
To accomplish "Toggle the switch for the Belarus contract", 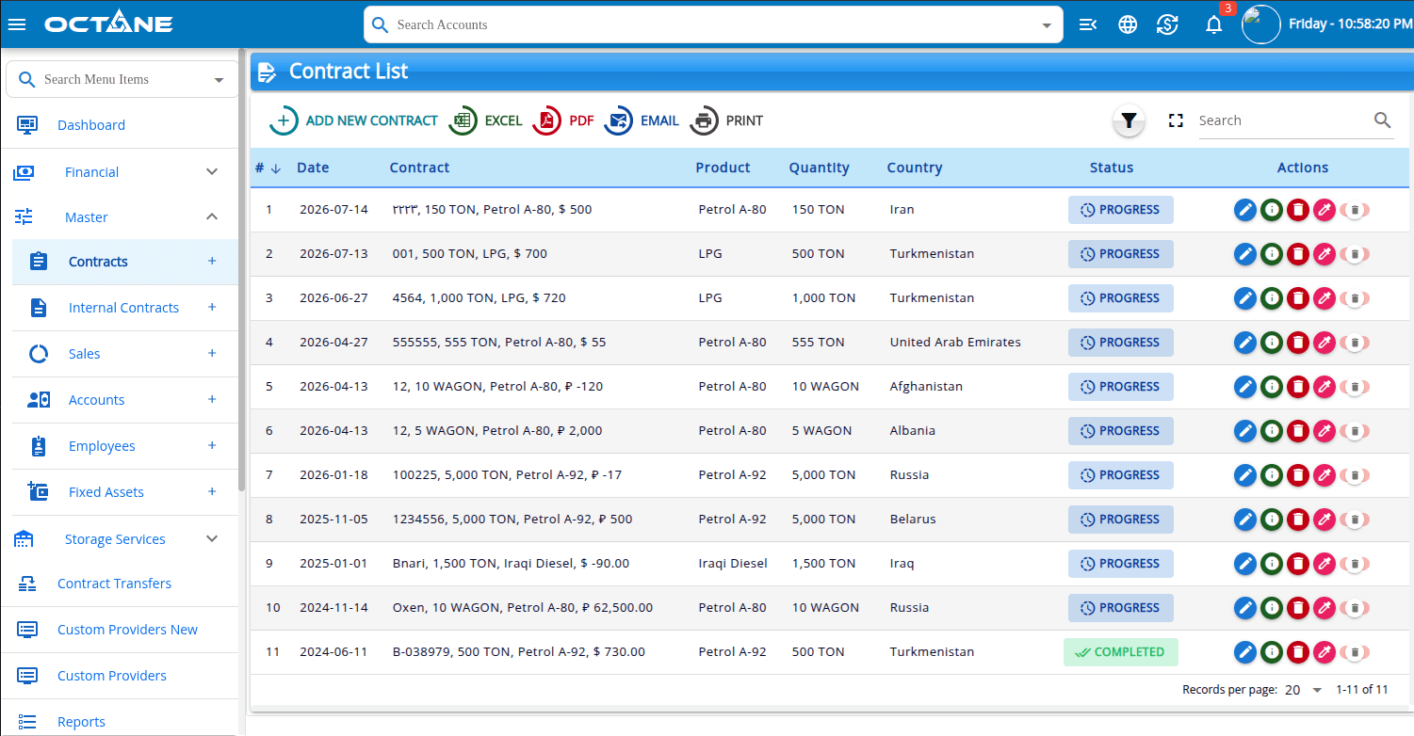I will (x=1355, y=520).
